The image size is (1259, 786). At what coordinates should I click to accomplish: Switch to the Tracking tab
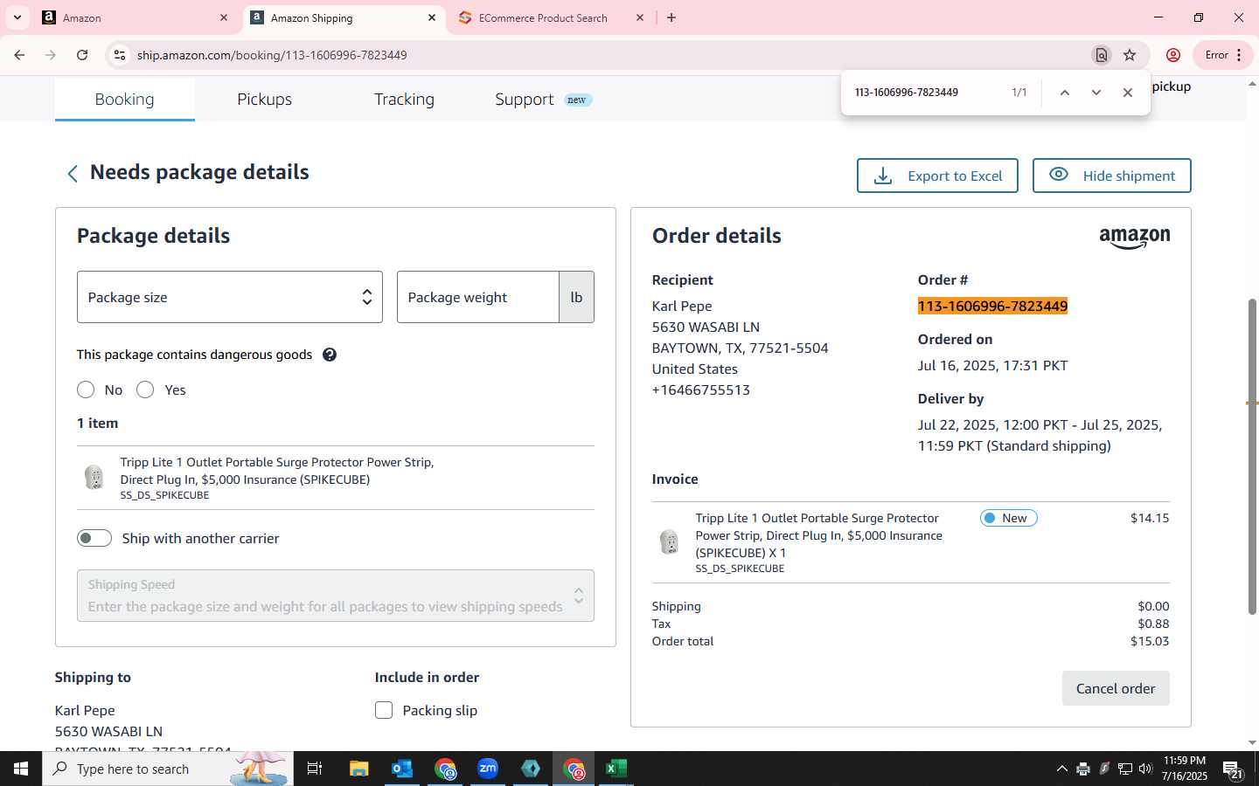click(404, 100)
